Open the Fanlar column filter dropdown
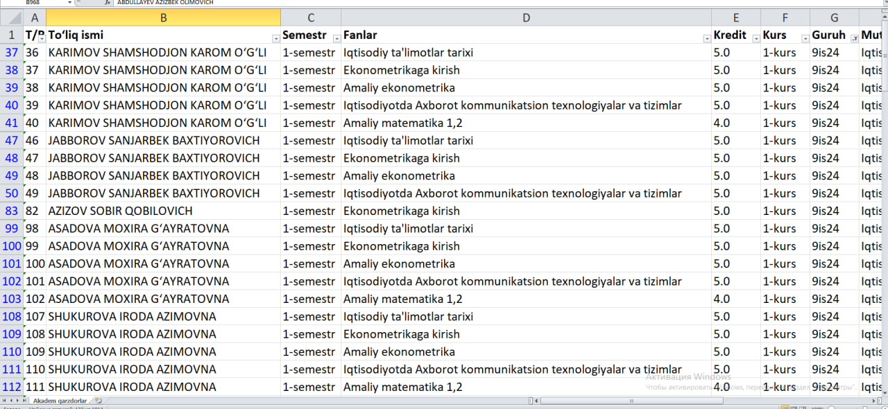 pyautogui.click(x=706, y=39)
